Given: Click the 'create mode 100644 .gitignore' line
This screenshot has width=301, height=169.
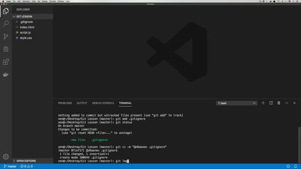Looking at the screenshot, I should pyautogui.click(x=84, y=158).
